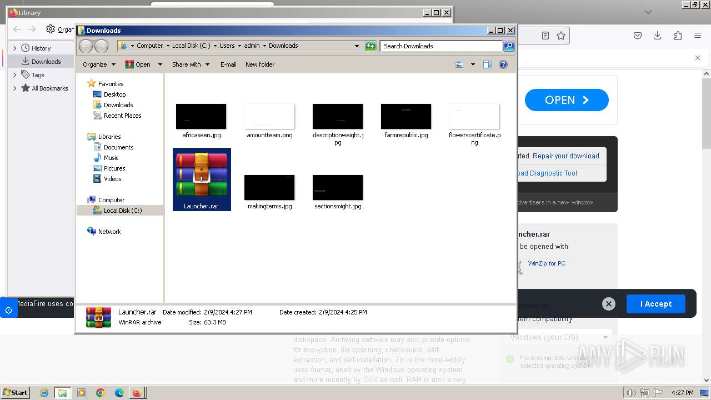Screen dimensions: 711x400
Task: Open the Windows Start menu
Action: tap(16, 393)
